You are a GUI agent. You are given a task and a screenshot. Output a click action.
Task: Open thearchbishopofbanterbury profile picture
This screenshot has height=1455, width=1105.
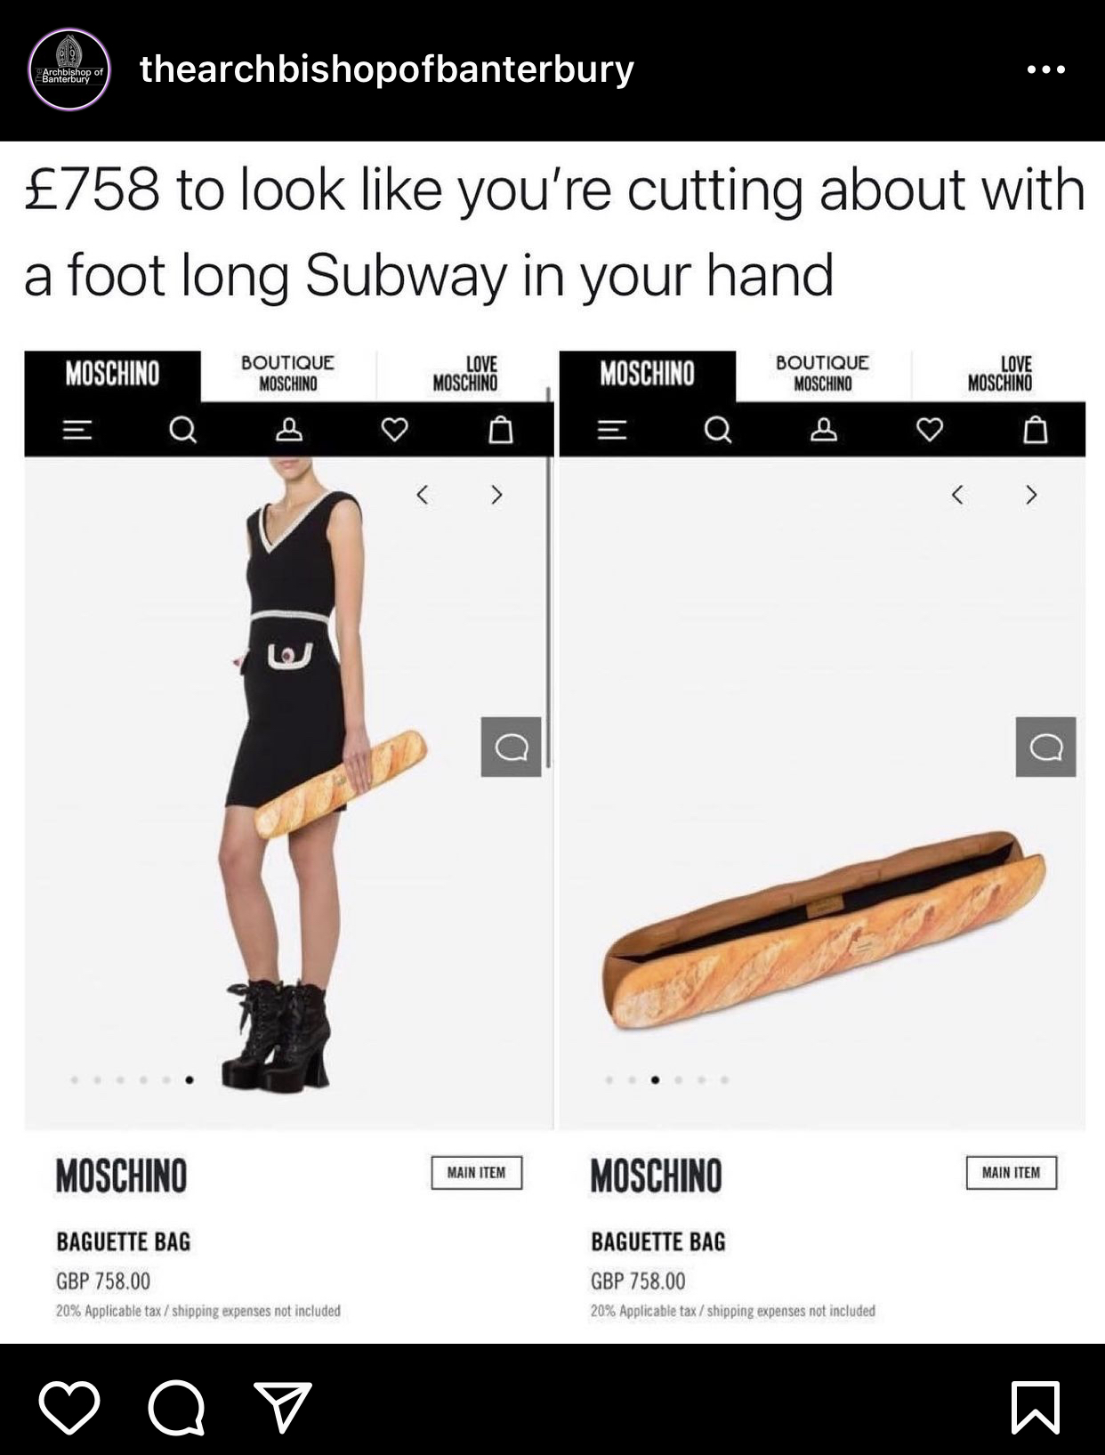tap(69, 69)
